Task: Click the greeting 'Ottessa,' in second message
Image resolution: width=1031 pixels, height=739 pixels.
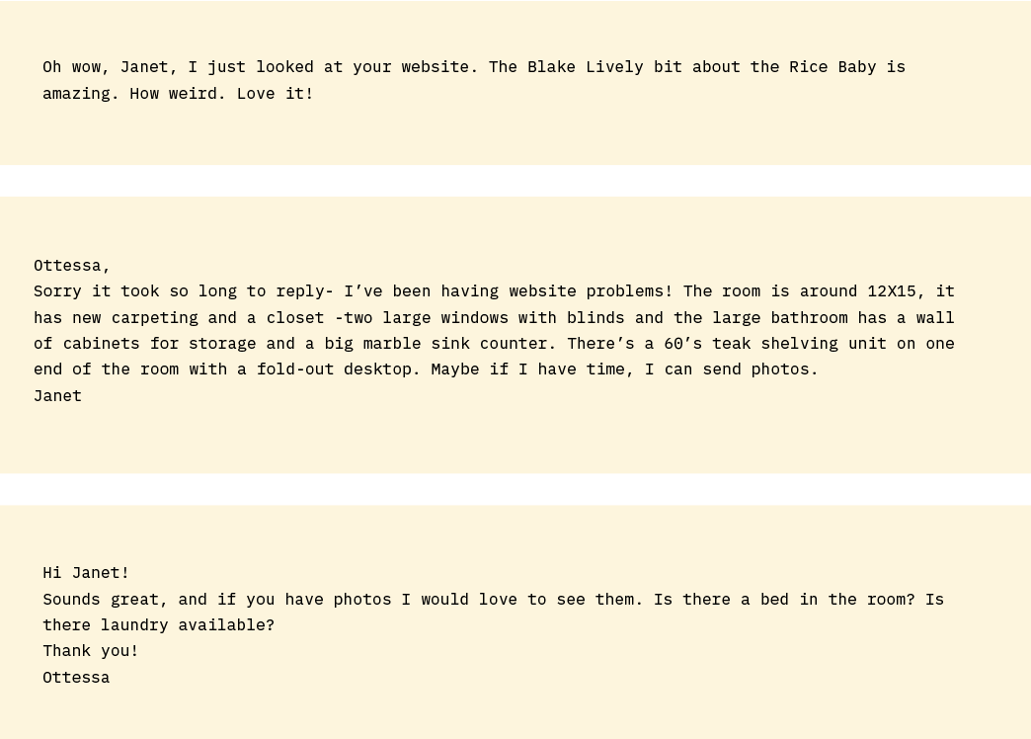Action: click(71, 265)
